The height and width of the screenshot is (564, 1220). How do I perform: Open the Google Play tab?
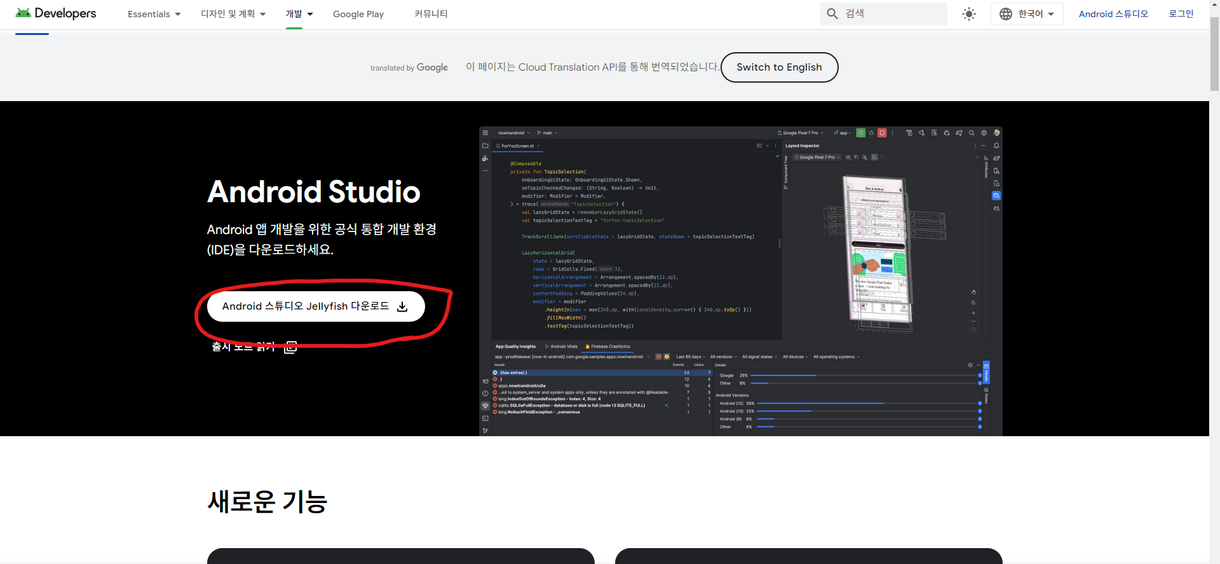pyautogui.click(x=358, y=14)
